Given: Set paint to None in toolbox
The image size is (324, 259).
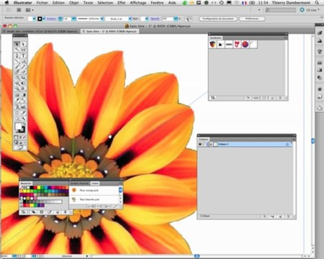Looking at the screenshot, I should [24, 137].
